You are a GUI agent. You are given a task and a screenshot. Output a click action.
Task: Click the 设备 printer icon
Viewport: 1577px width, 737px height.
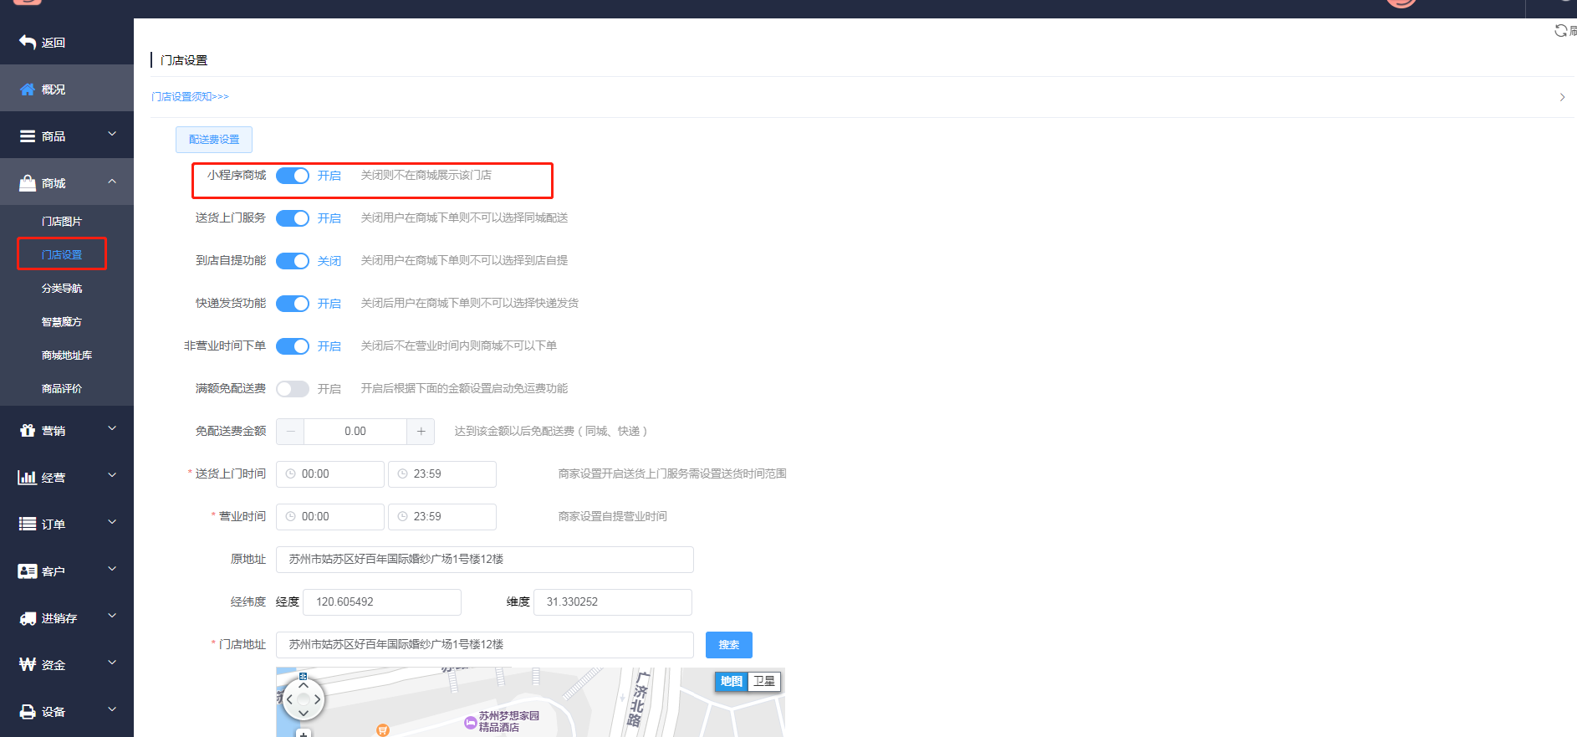[28, 712]
